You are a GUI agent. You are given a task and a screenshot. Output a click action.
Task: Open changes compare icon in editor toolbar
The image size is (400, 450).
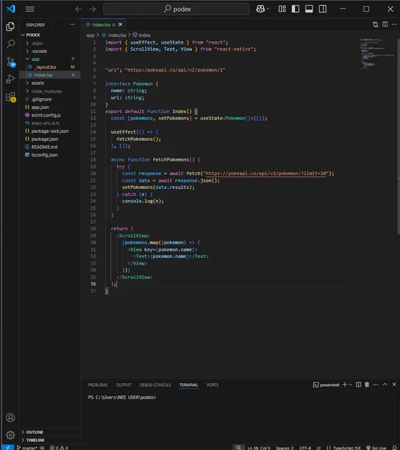(x=376, y=24)
